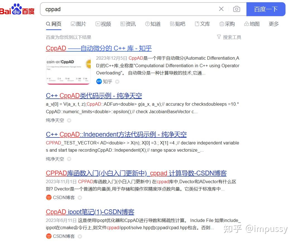295x242 pixels.
Task: Click the 资讯 news icon
Action: tap(122, 24)
